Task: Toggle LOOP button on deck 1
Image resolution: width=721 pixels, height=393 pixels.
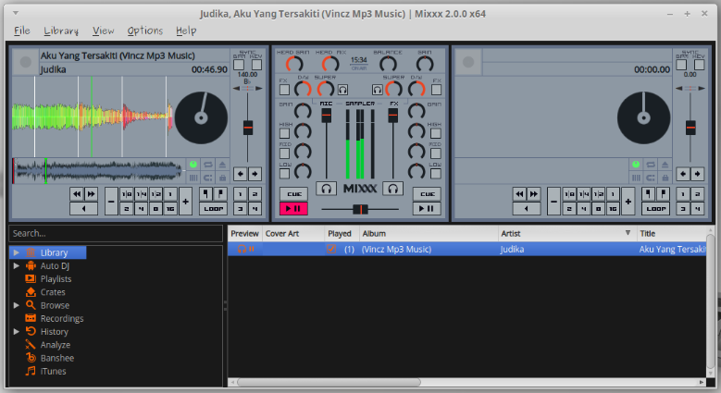Action: coord(214,209)
